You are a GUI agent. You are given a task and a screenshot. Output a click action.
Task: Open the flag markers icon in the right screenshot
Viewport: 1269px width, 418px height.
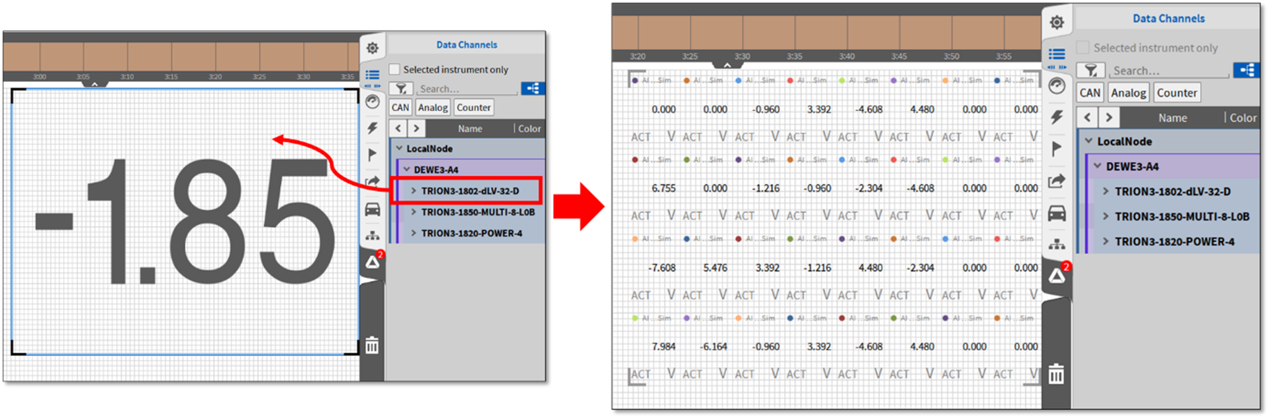1057,149
